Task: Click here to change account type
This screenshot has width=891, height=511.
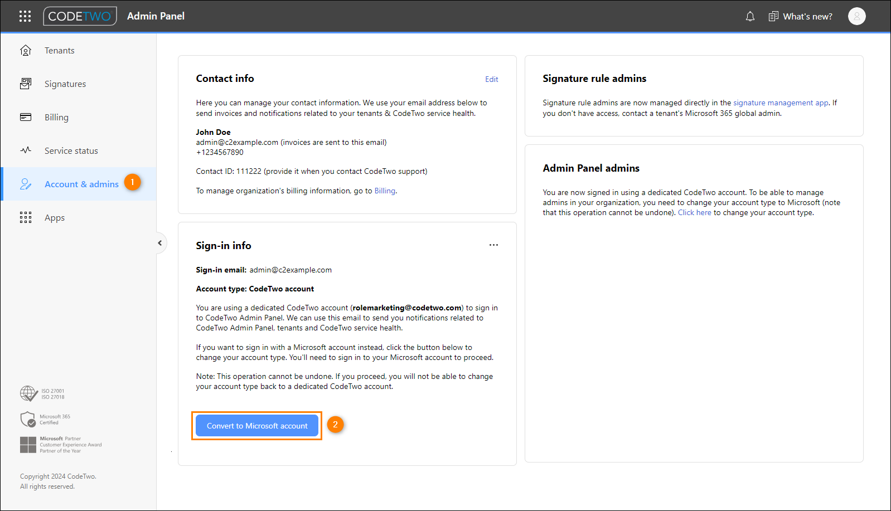Action: pyautogui.click(x=695, y=212)
